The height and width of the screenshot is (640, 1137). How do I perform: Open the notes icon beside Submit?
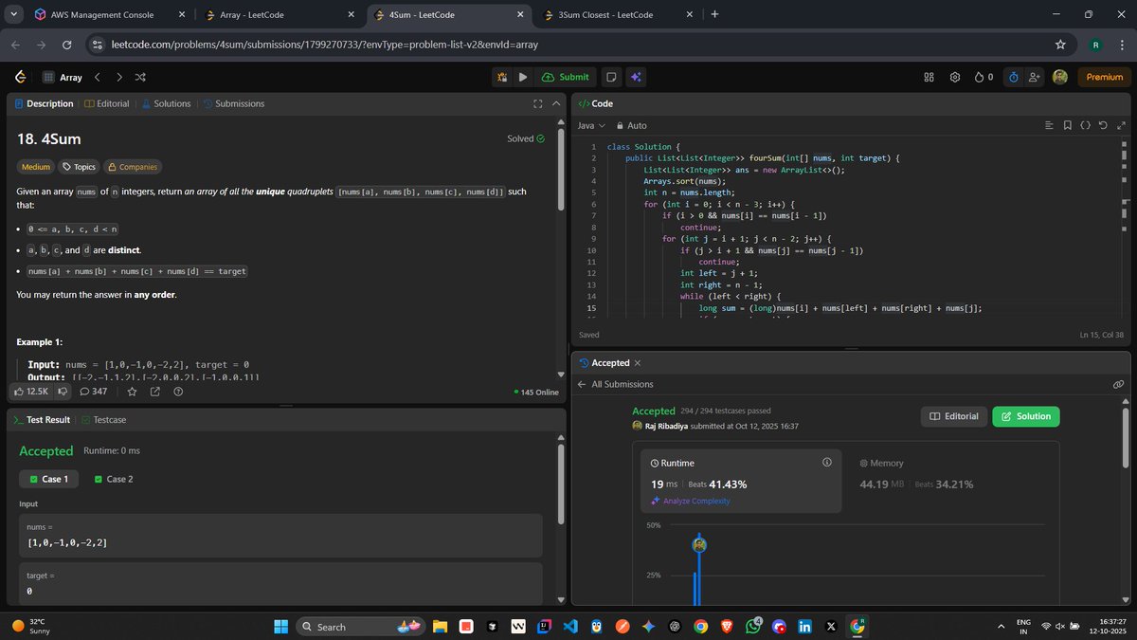[x=612, y=77]
